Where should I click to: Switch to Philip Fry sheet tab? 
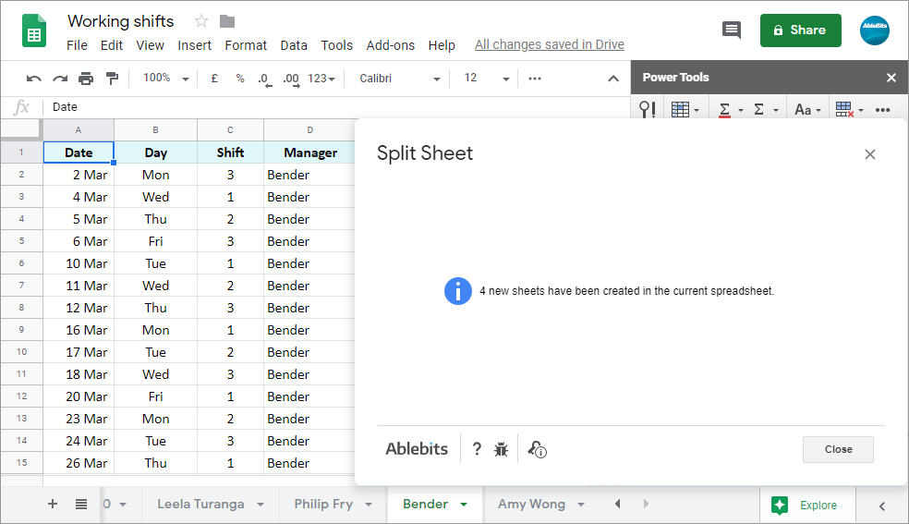point(323,505)
